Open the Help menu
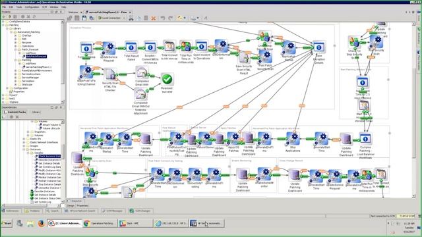 (63, 7)
